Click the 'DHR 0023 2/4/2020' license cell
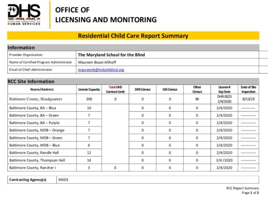Viewport: 268px width, 207px height. 225,99
